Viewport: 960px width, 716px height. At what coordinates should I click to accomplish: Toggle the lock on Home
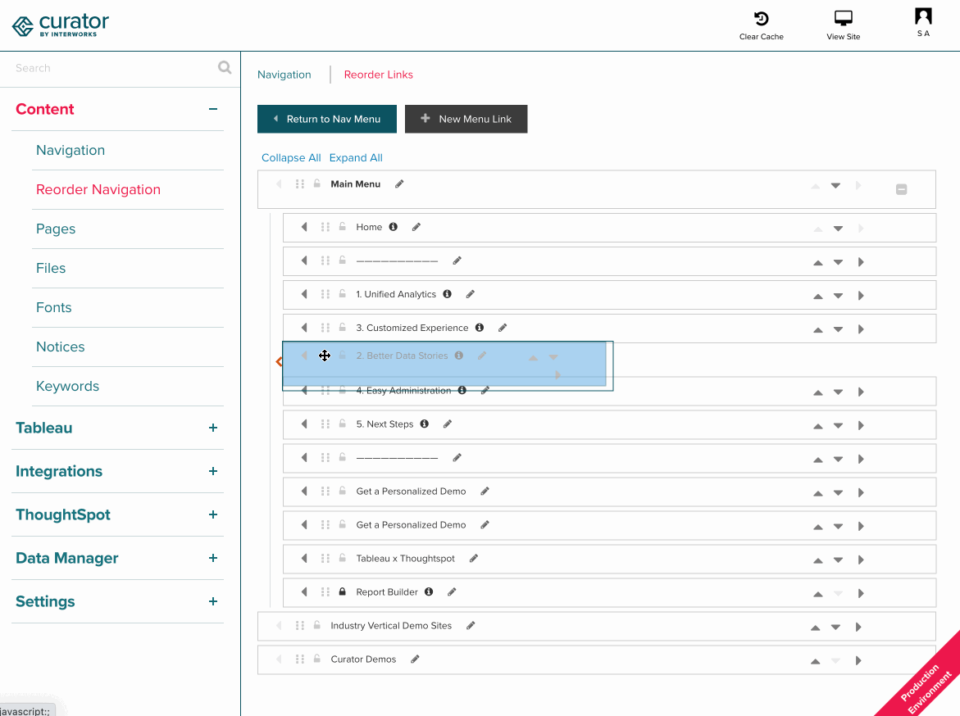(342, 227)
